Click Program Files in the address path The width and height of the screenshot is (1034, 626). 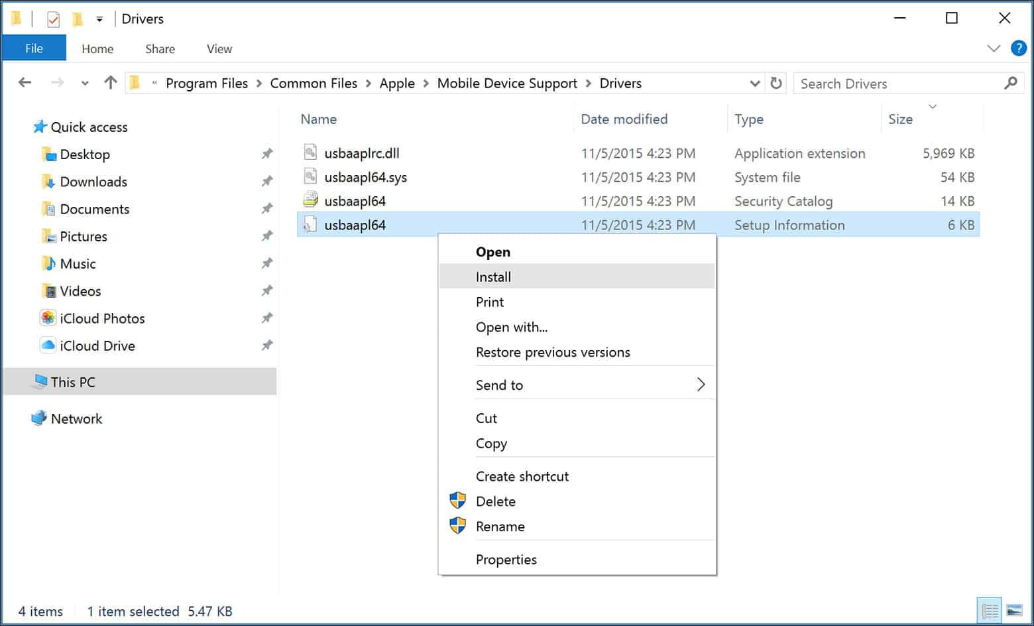tap(207, 84)
